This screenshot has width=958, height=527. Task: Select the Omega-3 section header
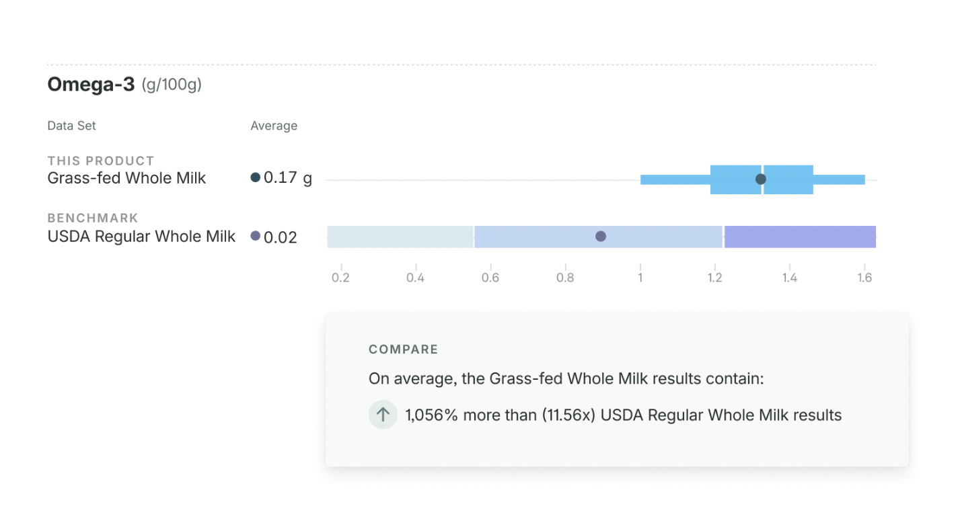(91, 83)
